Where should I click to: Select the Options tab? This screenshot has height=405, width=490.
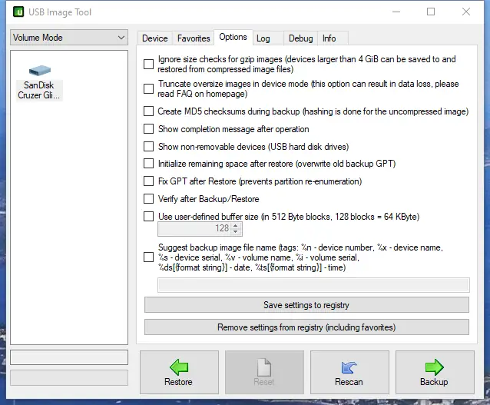coord(233,37)
